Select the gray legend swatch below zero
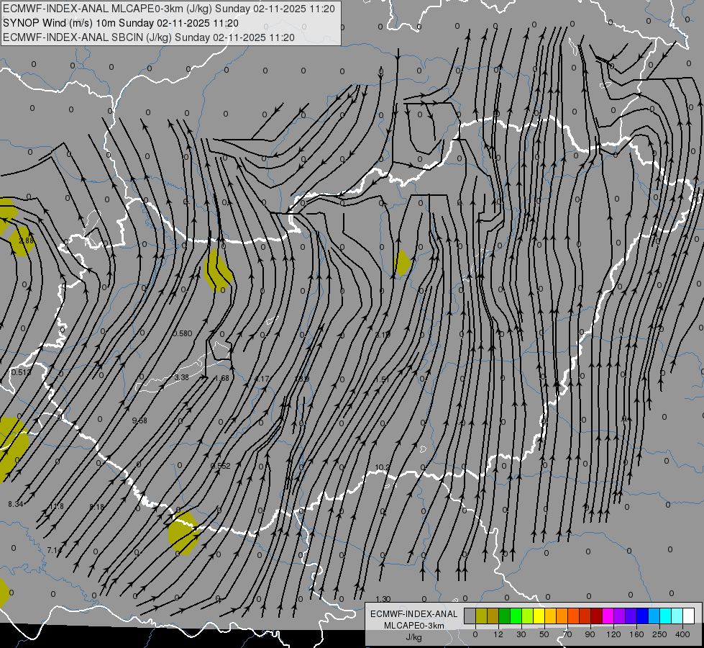704x648 pixels. pos(470,616)
